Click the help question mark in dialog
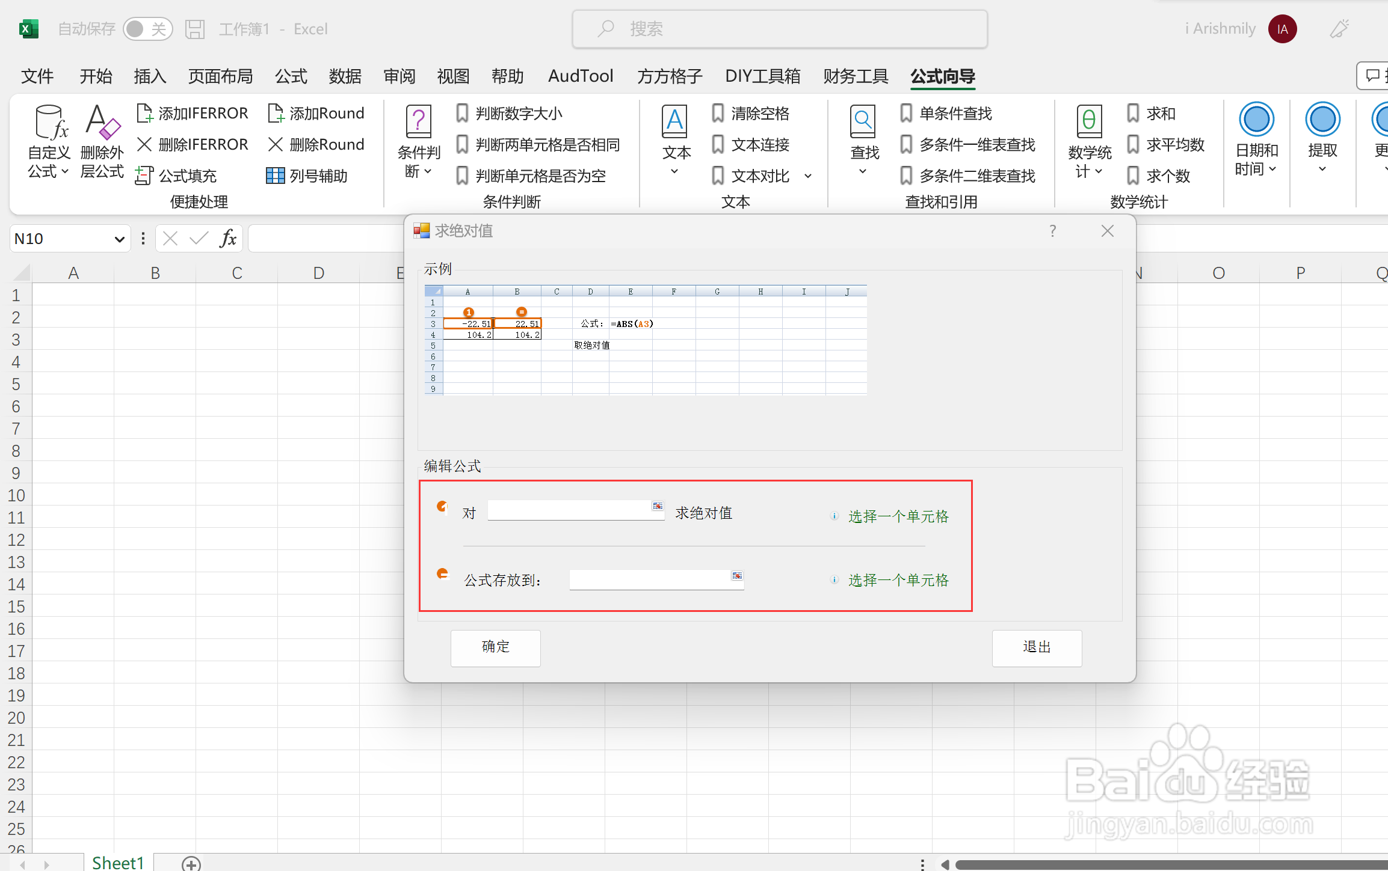Image resolution: width=1388 pixels, height=871 pixels. pyautogui.click(x=1052, y=231)
